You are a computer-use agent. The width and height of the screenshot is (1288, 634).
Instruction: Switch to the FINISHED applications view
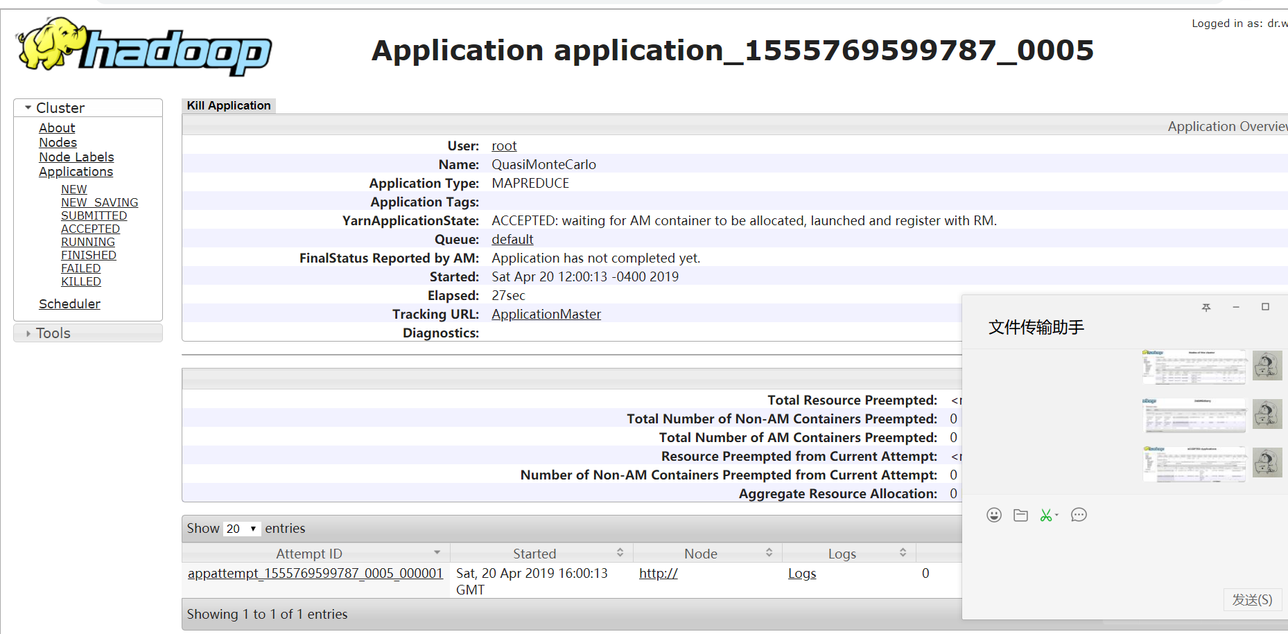pos(88,255)
